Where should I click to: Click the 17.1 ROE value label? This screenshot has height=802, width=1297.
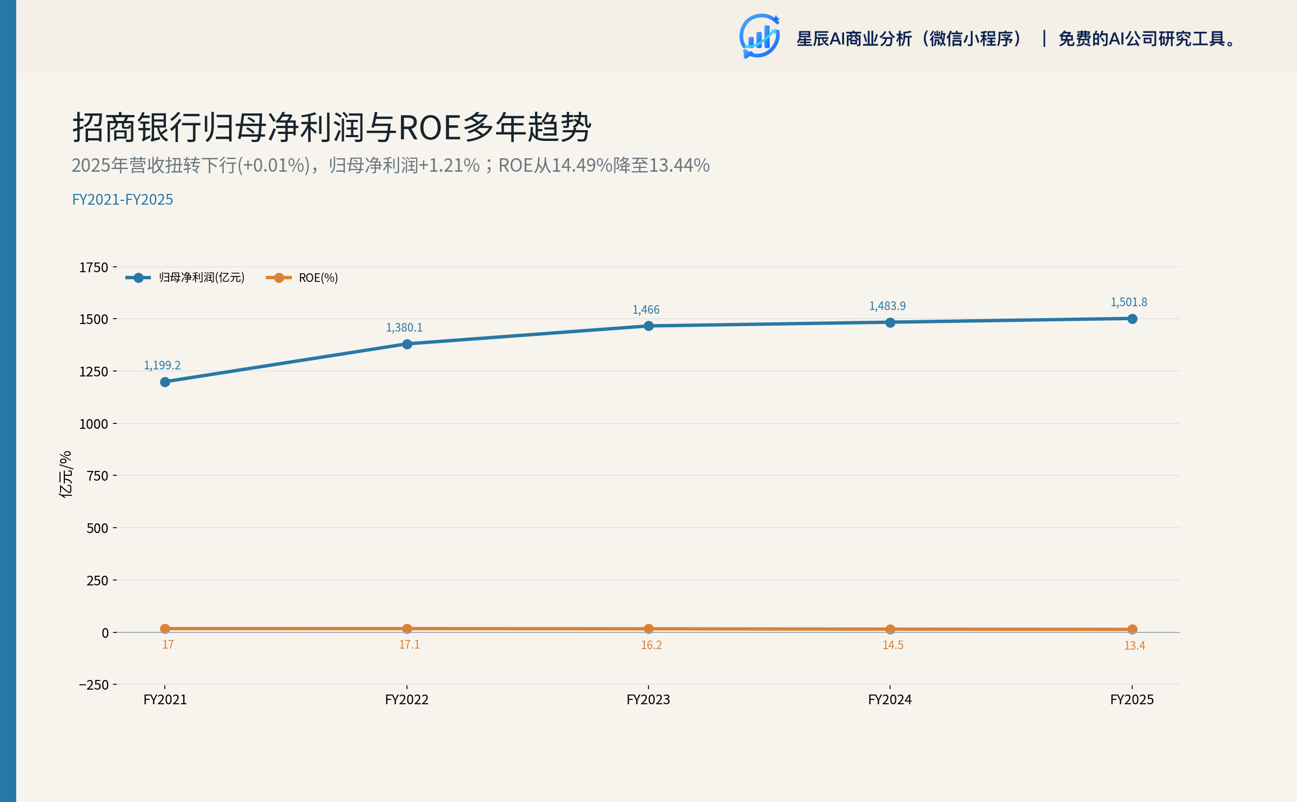(410, 645)
